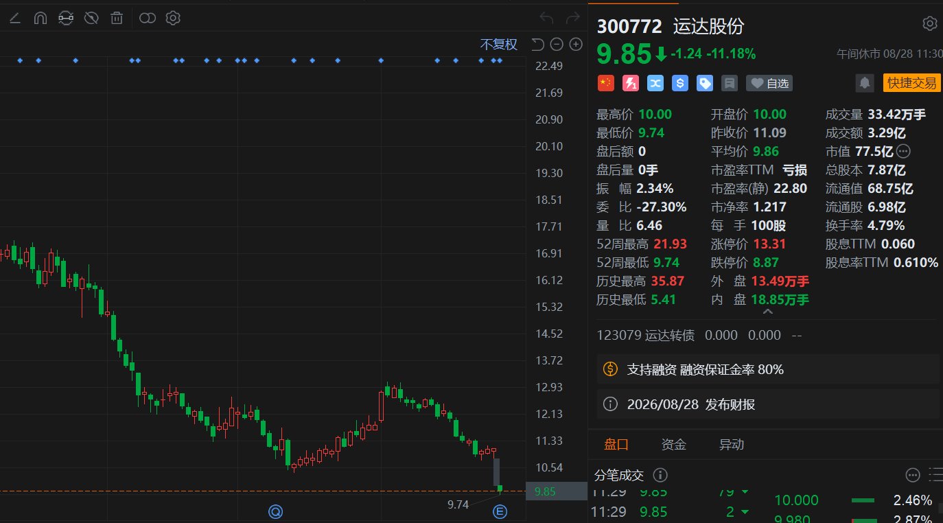Open the 不复权 adjustment dropdown
The width and height of the screenshot is (943, 523).
tap(499, 45)
